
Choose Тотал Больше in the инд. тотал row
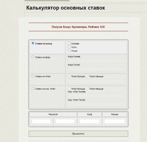pyautogui.click(x=69, y=88)
